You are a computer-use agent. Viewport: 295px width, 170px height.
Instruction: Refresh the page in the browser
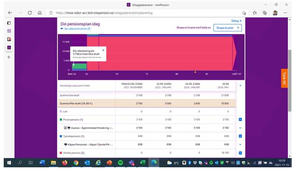pos(30,13)
